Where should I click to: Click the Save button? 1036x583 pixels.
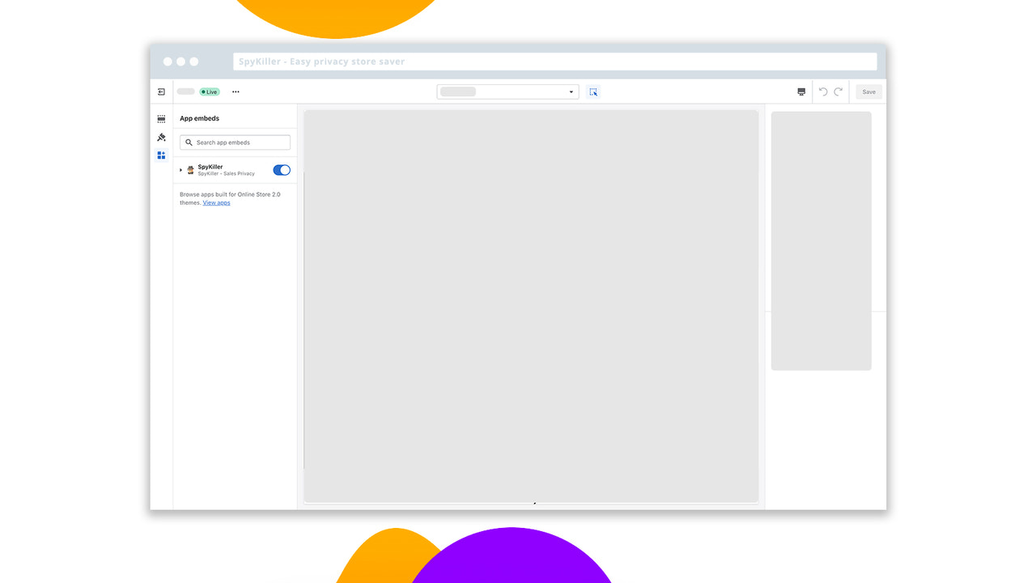point(868,91)
